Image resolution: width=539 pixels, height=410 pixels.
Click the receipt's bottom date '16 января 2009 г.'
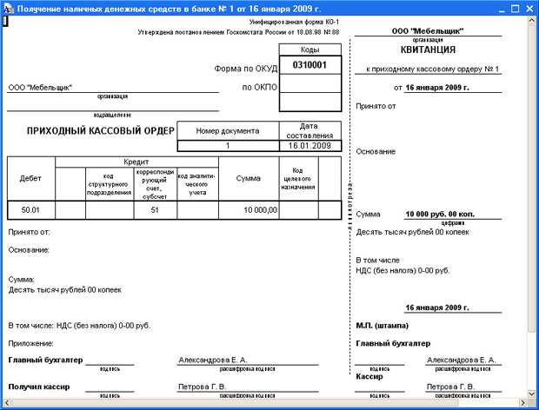(437, 307)
